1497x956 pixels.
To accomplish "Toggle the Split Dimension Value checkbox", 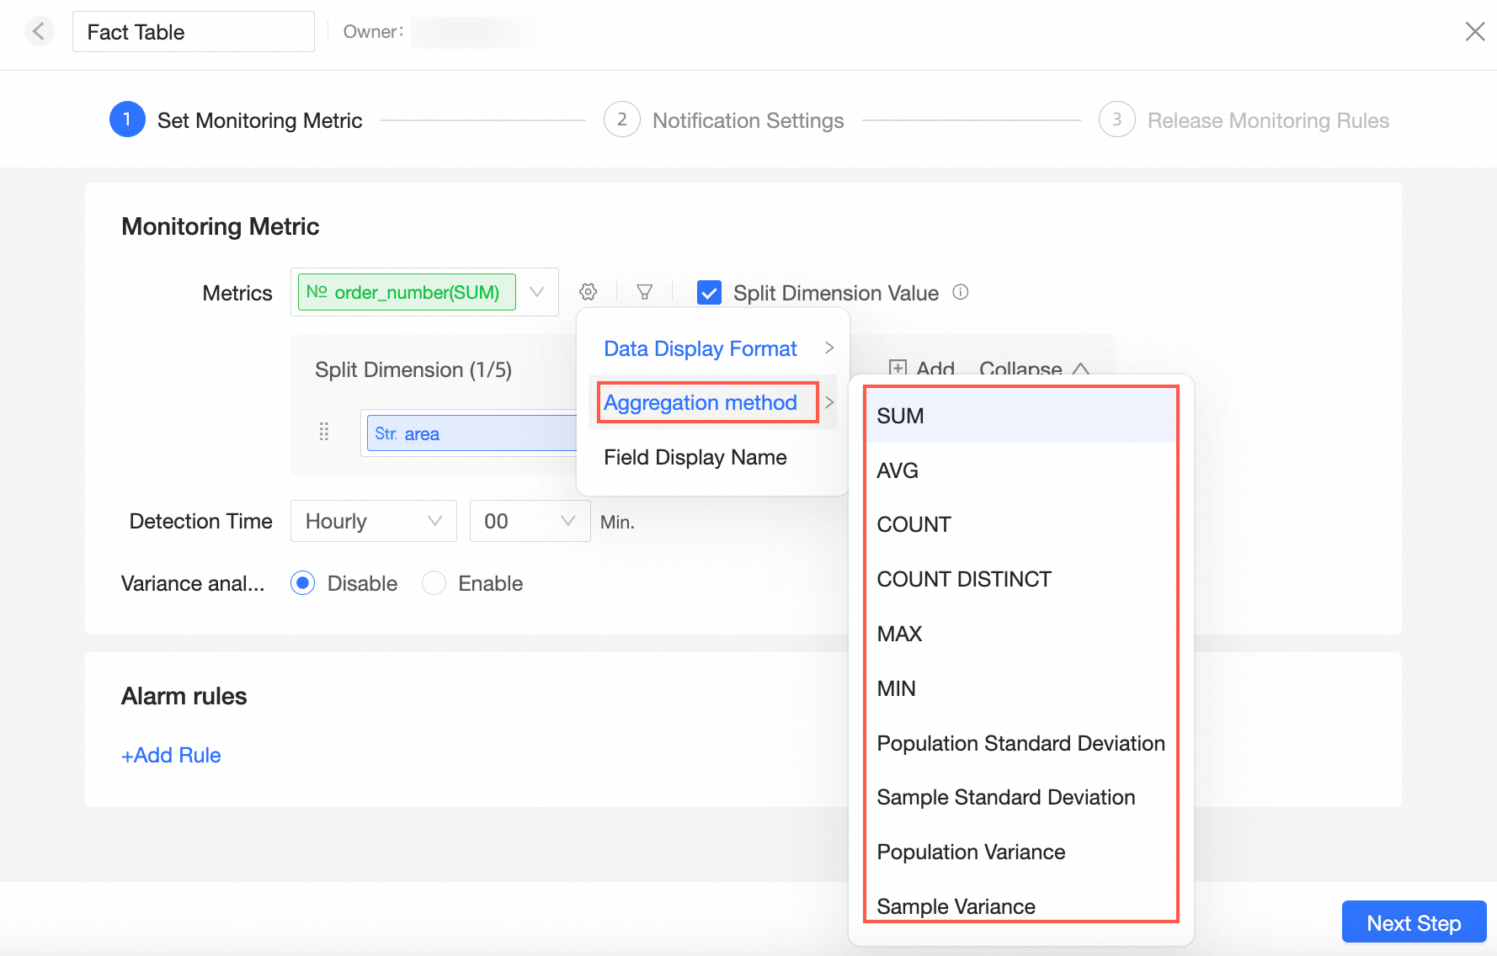I will click(x=709, y=293).
